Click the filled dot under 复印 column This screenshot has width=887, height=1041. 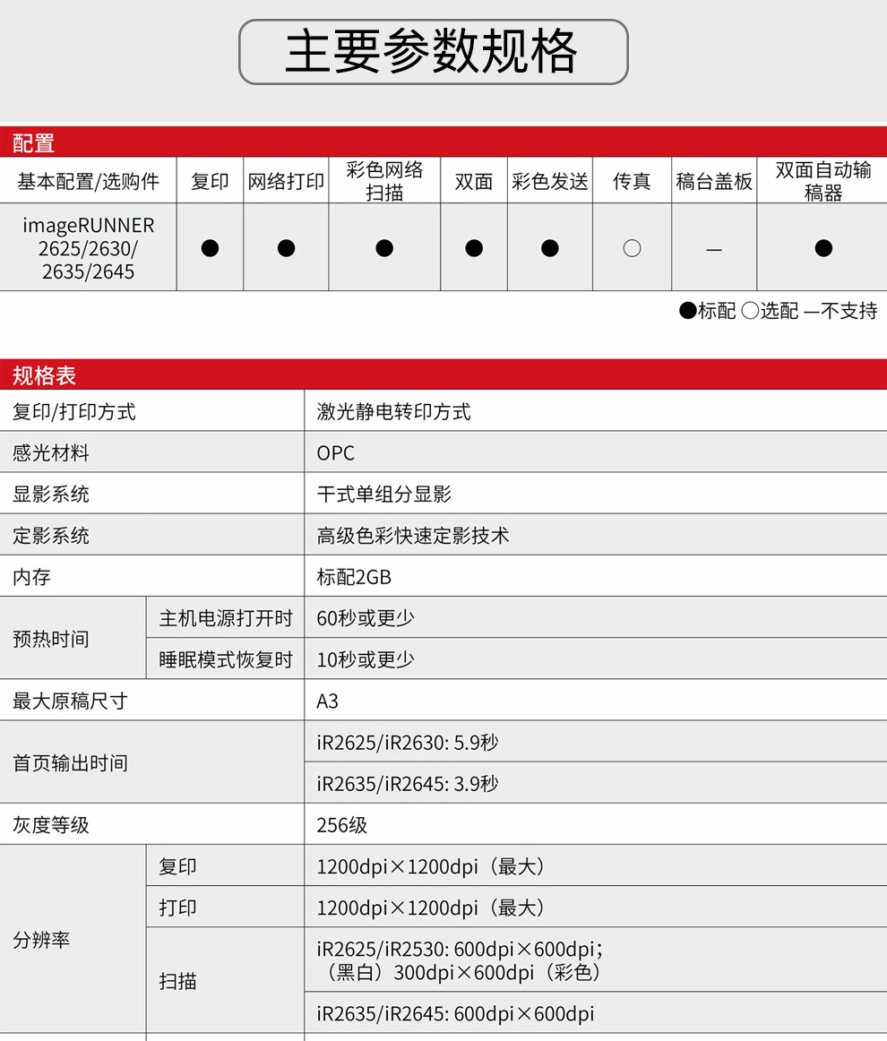pos(210,248)
